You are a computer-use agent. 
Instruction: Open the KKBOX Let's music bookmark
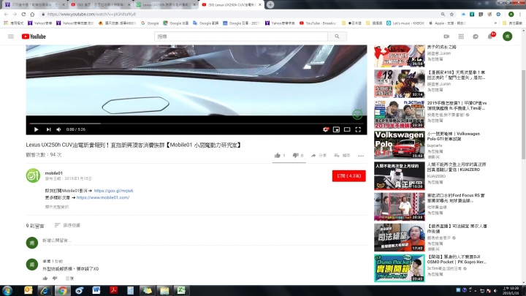[x=405, y=23]
